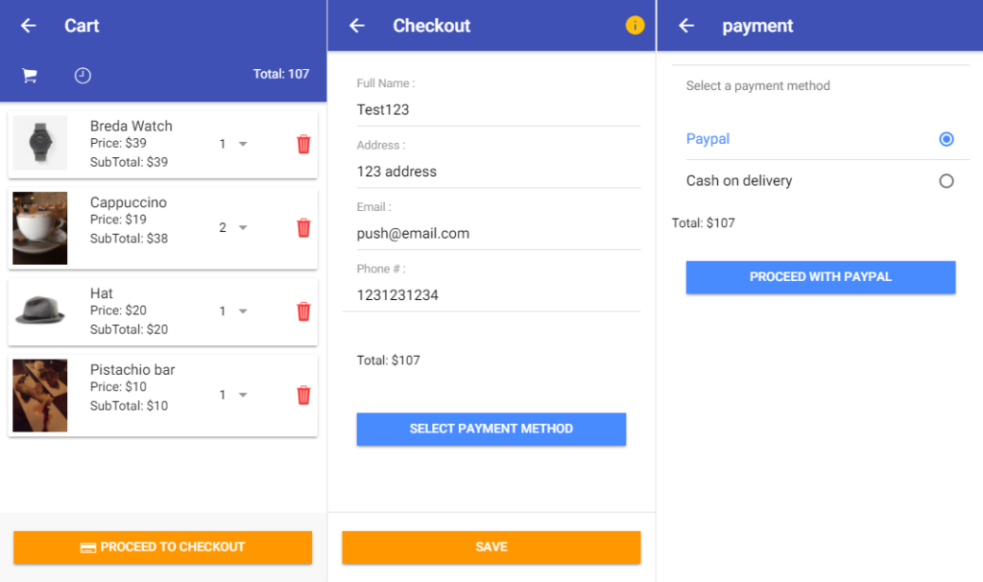Select the Paypal radio button
This screenshot has width=983, height=582.
(946, 139)
